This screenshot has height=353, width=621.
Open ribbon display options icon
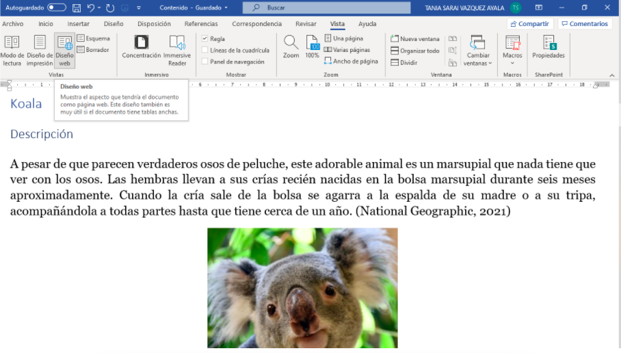point(539,8)
